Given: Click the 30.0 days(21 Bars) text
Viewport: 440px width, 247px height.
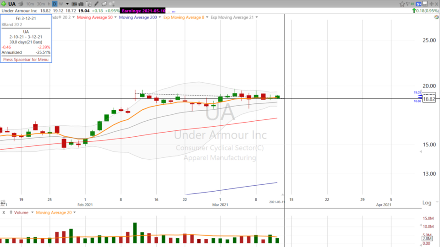Looking at the screenshot, I should [26, 42].
